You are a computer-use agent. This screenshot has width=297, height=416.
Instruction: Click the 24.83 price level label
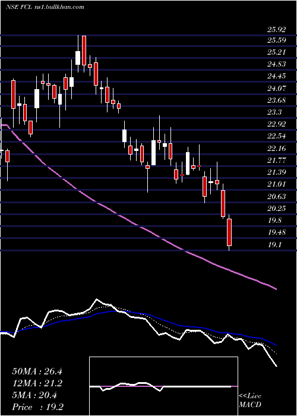pos(276,64)
